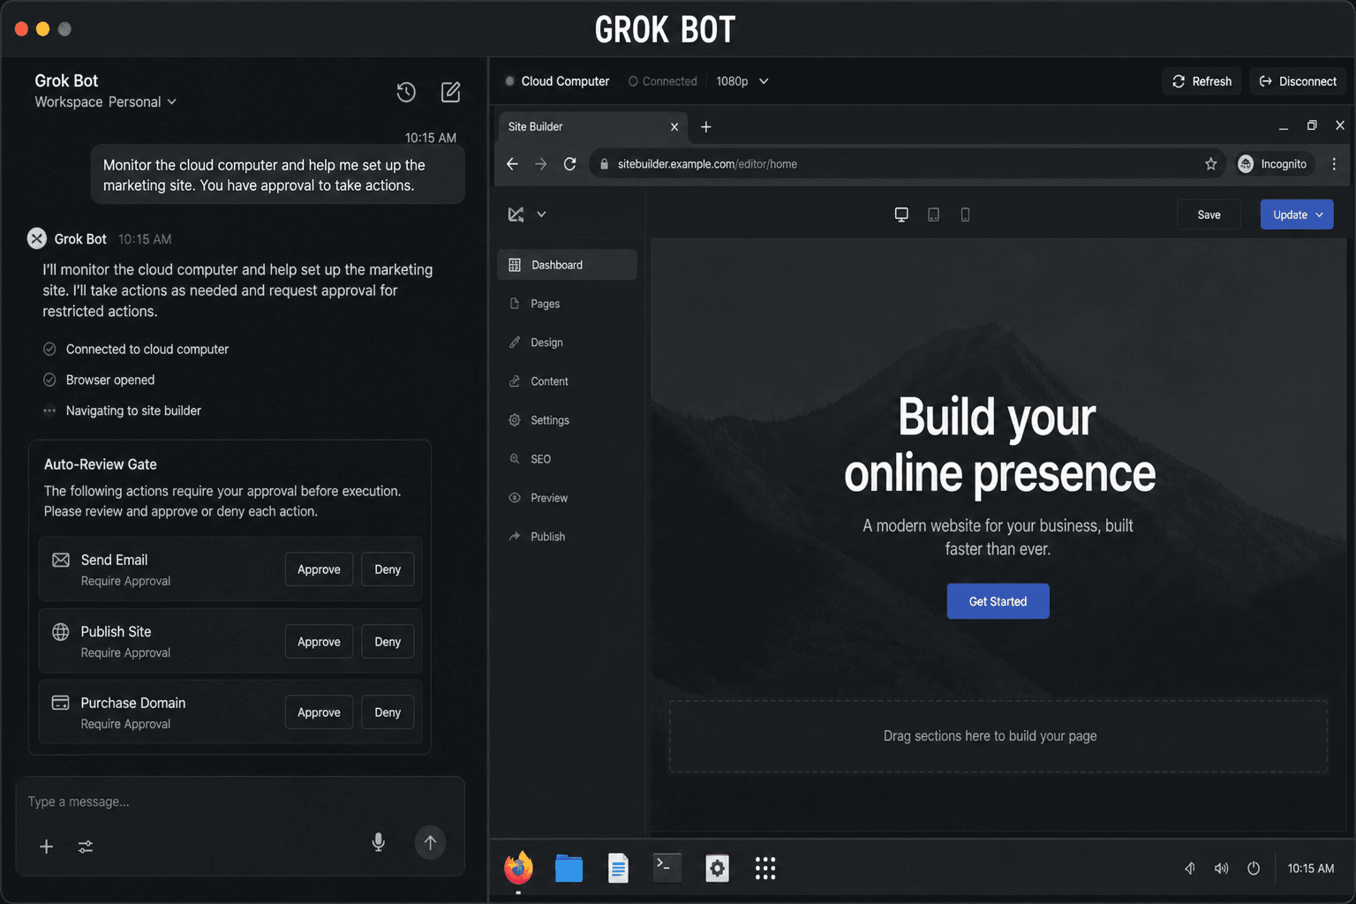Open Firefox from the taskbar
The image size is (1356, 904).
[x=518, y=869]
